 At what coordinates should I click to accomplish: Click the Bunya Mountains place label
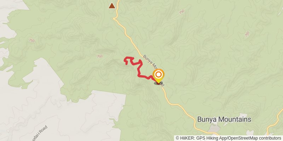(224, 119)
